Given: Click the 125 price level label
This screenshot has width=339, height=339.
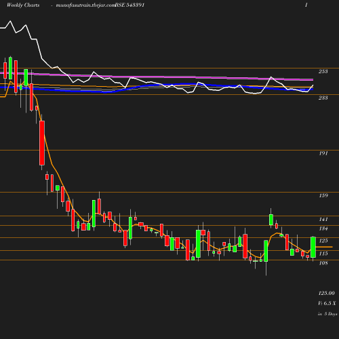Looking at the screenshot, I should tap(323, 241).
